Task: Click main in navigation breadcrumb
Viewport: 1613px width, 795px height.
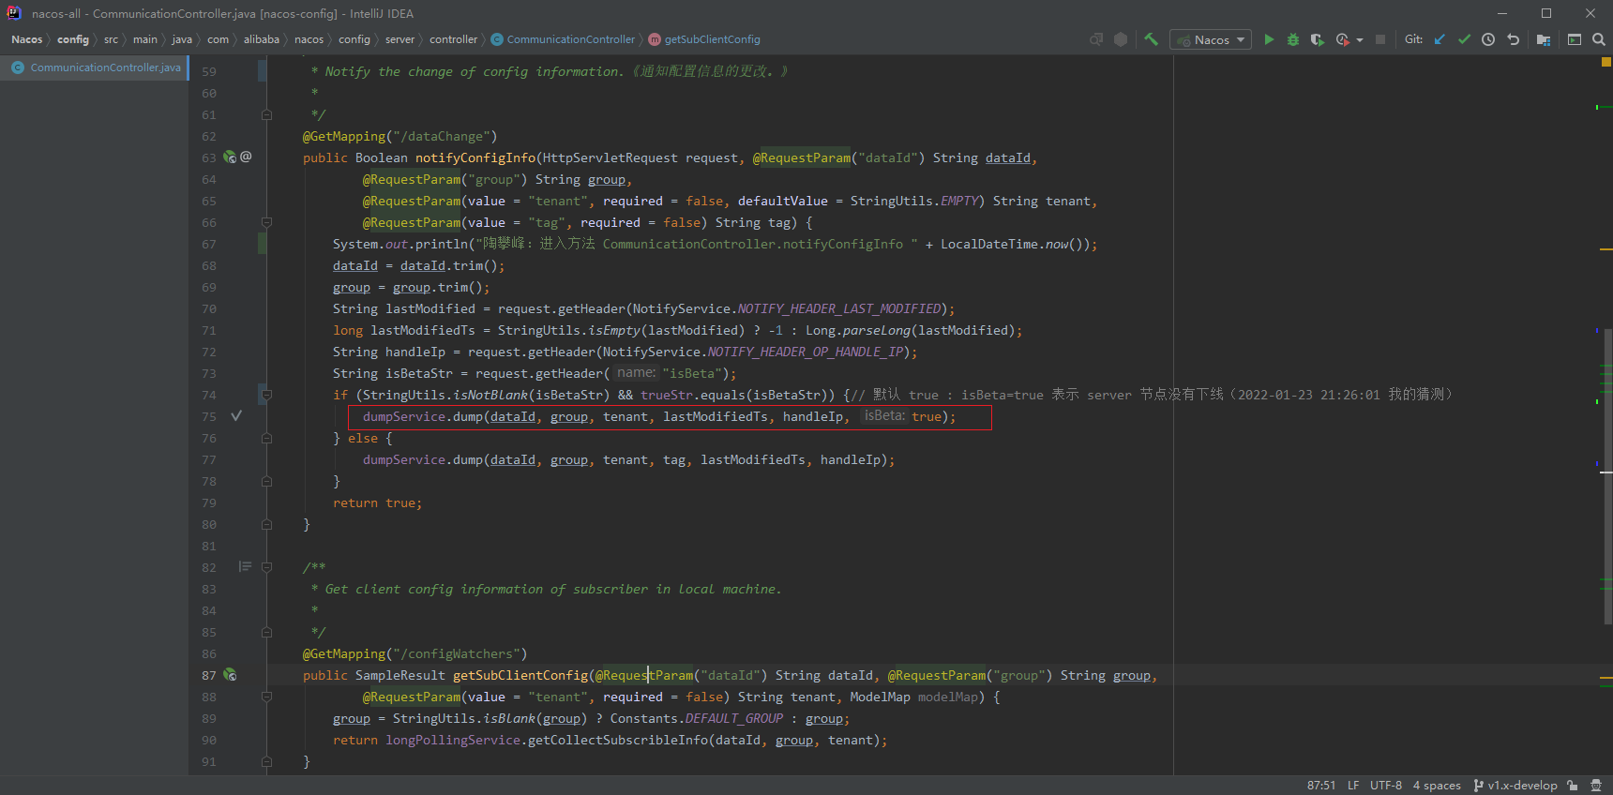Action: [144, 39]
